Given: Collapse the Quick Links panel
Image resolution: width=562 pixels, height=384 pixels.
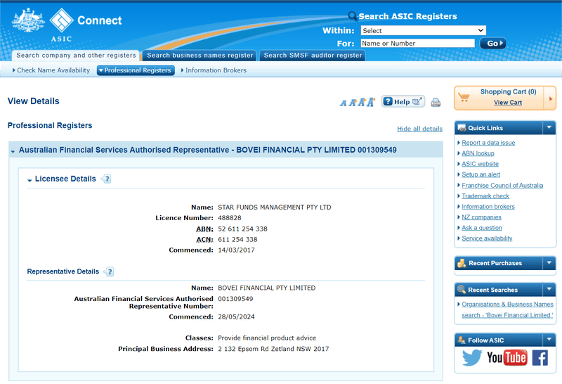Looking at the screenshot, I should pos(549,128).
